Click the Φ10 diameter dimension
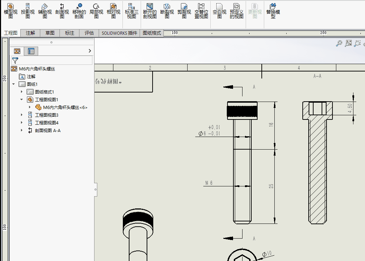Viewport: 365px width, 261px height. 267,254
